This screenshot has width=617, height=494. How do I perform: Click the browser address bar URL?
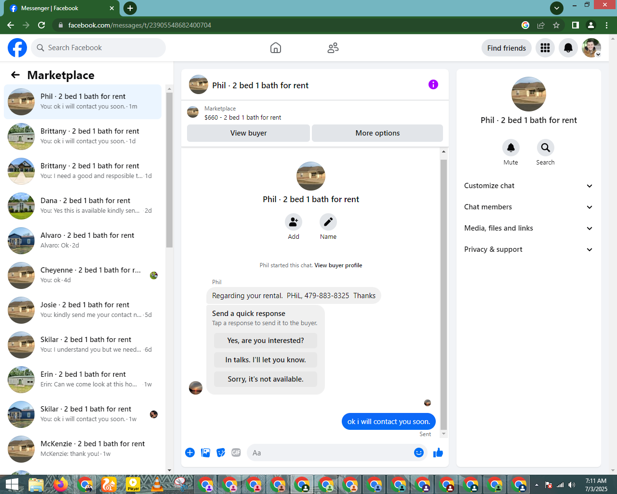140,25
